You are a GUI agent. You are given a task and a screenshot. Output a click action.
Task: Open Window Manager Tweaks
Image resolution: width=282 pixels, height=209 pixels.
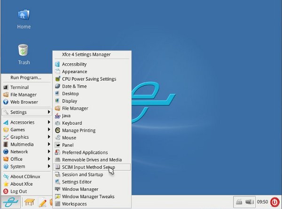coord(92,196)
